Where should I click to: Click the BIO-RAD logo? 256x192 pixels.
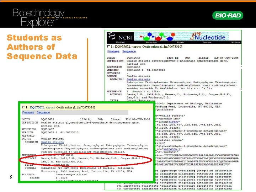[x=228, y=16]
